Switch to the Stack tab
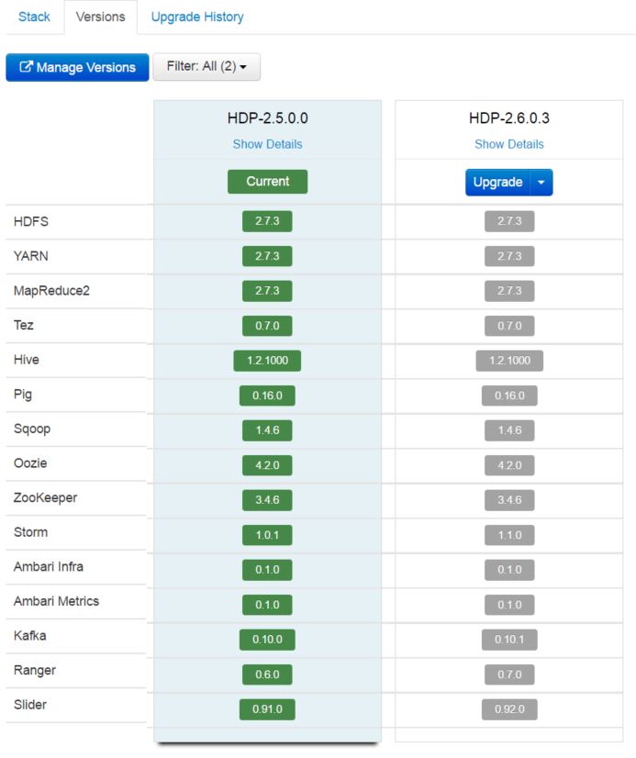636x758 pixels. tap(34, 17)
